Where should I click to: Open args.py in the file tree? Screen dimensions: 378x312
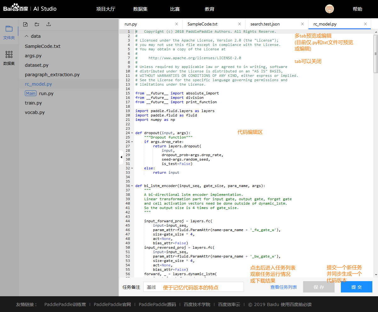(33, 56)
